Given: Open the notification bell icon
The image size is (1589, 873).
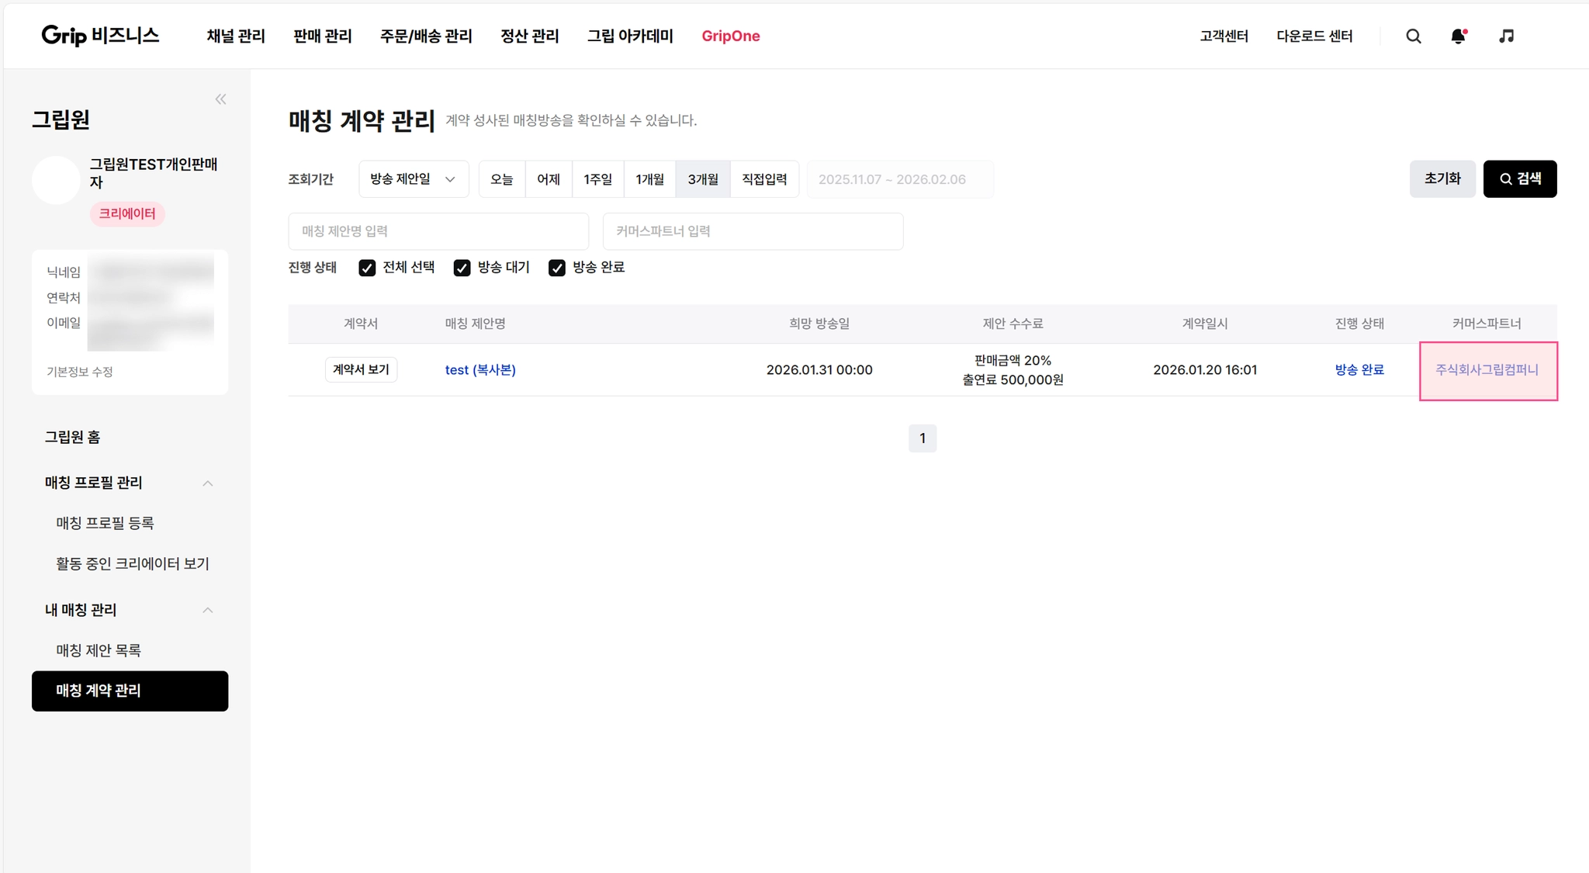Looking at the screenshot, I should pyautogui.click(x=1458, y=36).
